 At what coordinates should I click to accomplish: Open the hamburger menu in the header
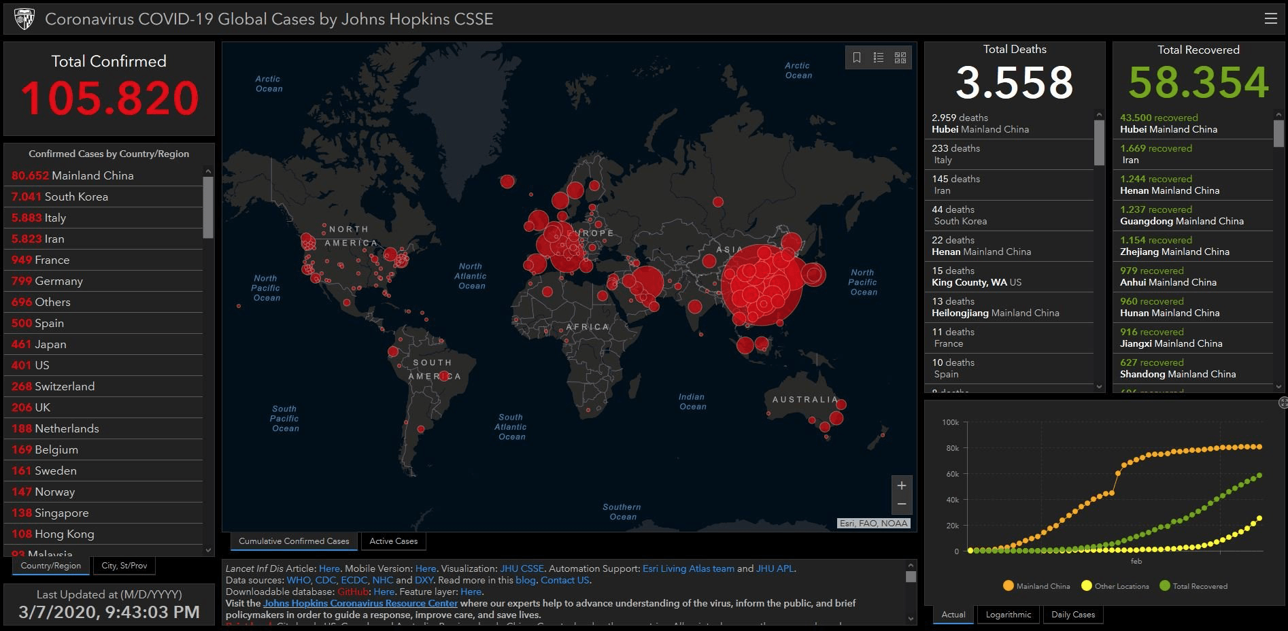pos(1270,19)
